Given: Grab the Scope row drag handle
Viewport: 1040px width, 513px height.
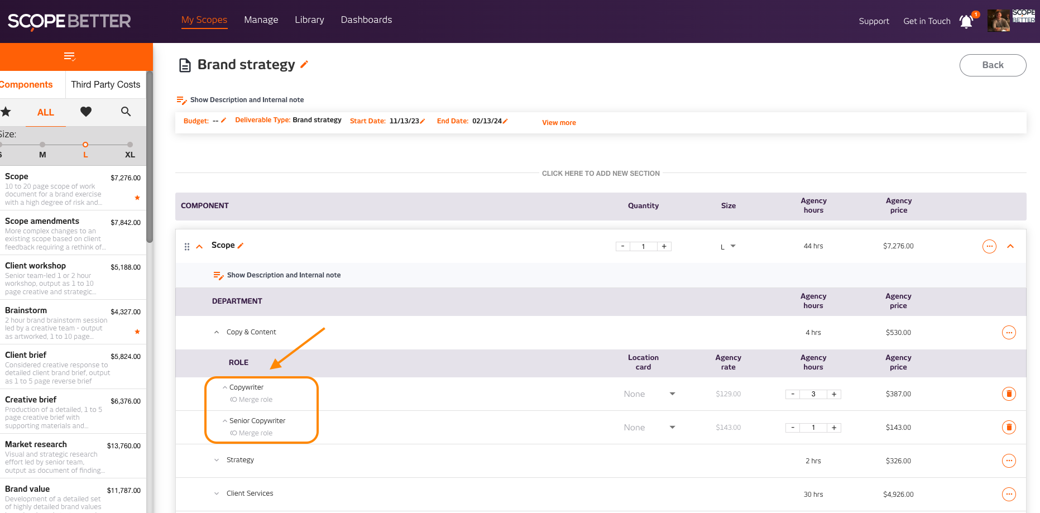Looking at the screenshot, I should pos(187,246).
